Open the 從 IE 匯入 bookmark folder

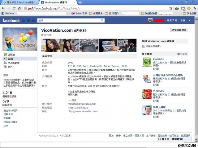click(x=112, y=13)
